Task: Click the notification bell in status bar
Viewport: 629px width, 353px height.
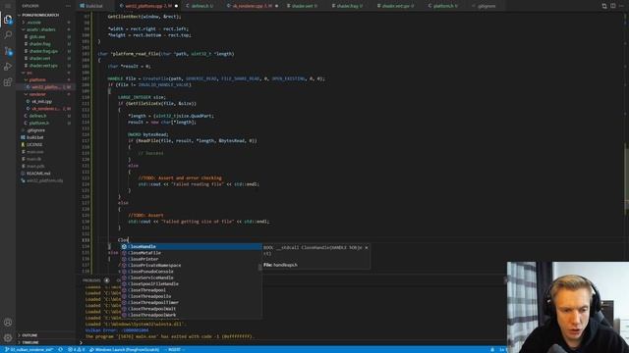Action: 492,350
